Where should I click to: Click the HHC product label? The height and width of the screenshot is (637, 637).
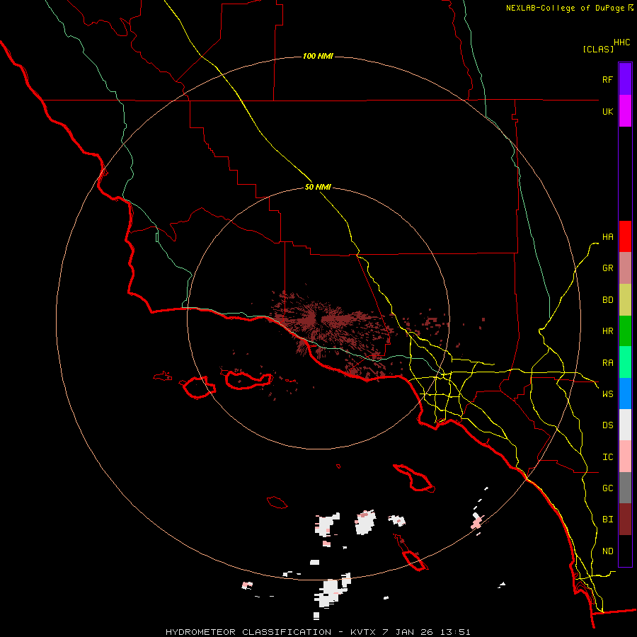622,42
